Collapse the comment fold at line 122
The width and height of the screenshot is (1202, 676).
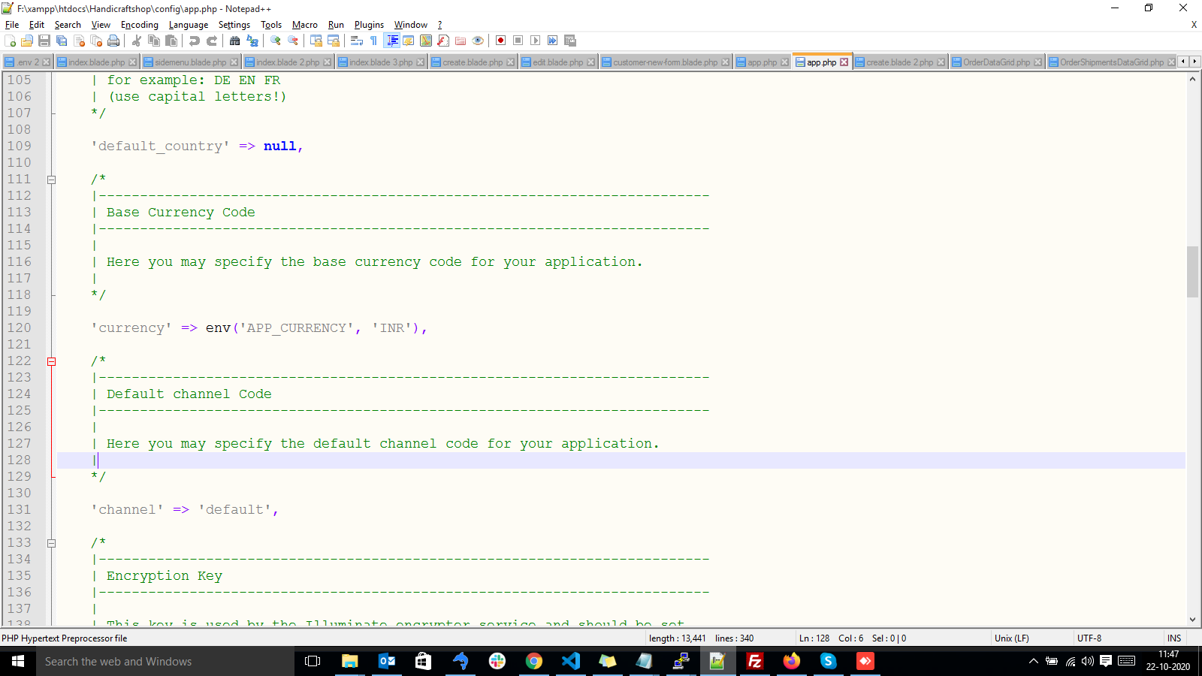coord(51,361)
